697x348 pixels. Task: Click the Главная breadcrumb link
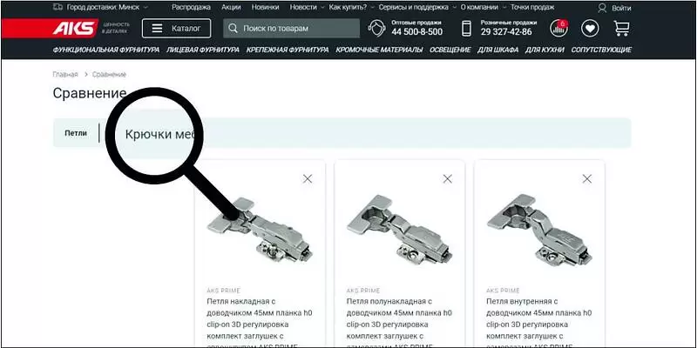(65, 75)
